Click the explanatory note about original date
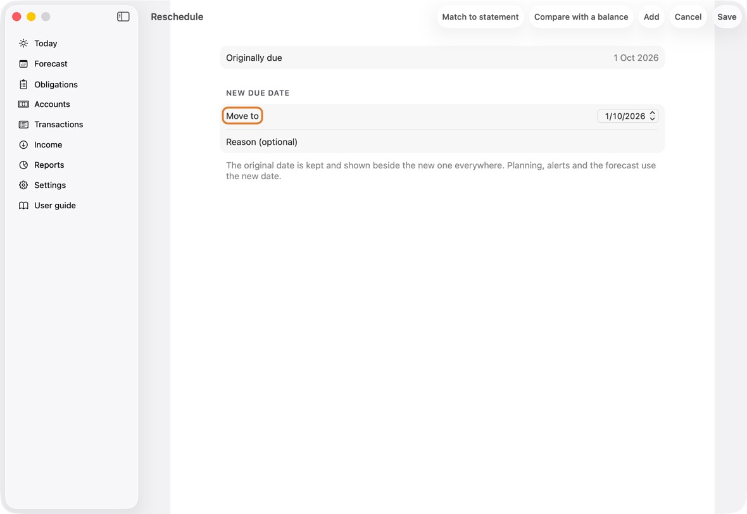The height and width of the screenshot is (514, 747). coord(441,170)
